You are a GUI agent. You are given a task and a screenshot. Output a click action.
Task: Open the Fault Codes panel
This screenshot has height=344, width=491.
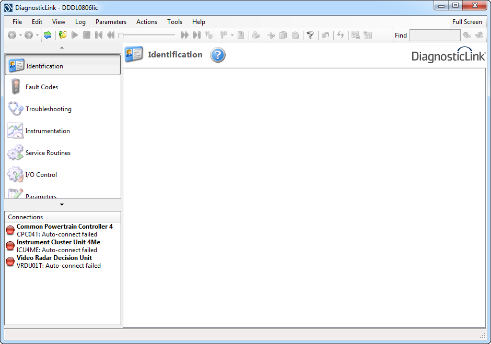pos(42,87)
